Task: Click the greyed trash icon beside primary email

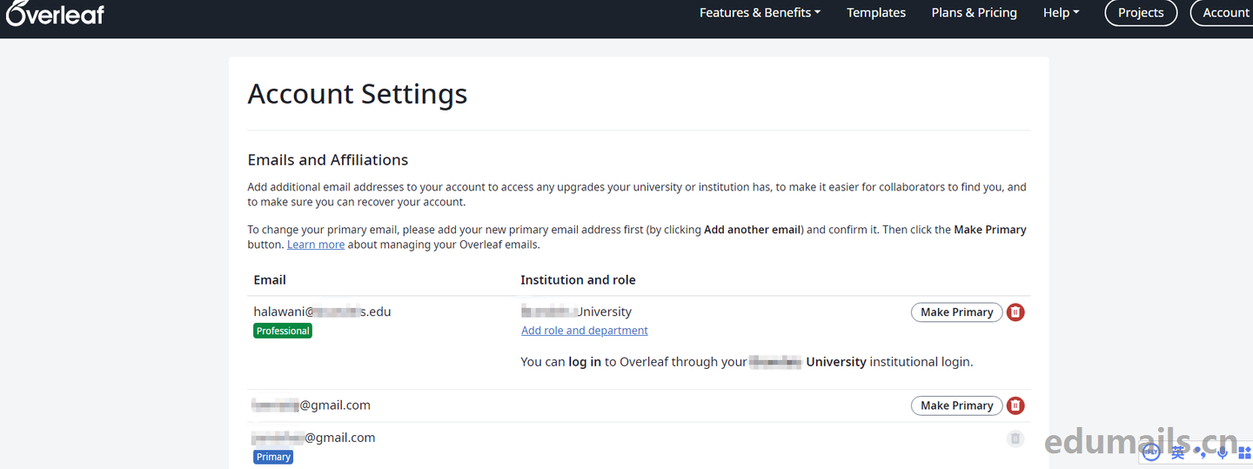Action: [1015, 439]
